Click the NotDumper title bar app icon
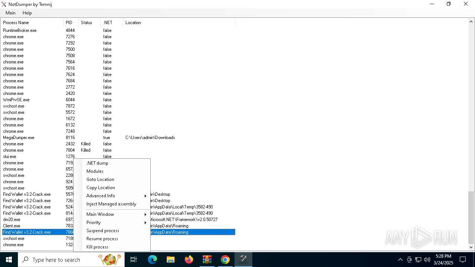This screenshot has height=267, width=475. point(4,4)
